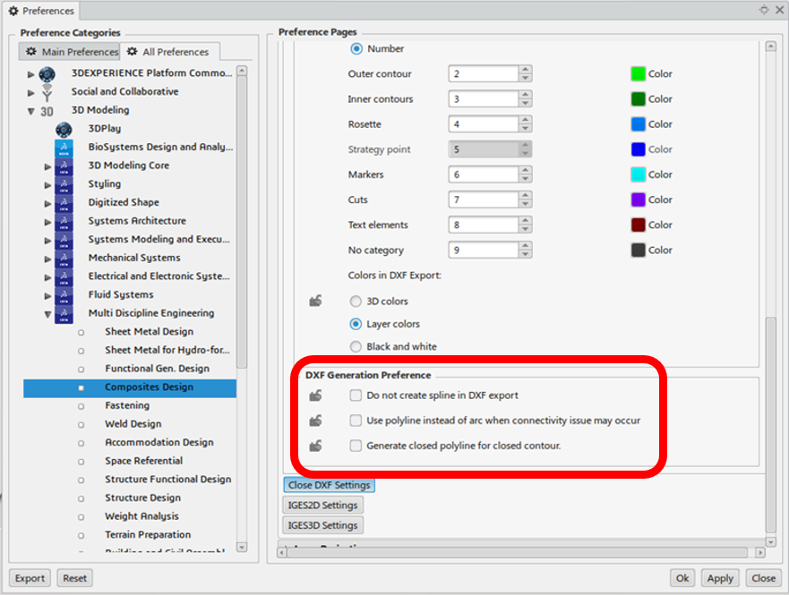
Task: Click the 3DPlay icon in tree
Action: point(64,129)
